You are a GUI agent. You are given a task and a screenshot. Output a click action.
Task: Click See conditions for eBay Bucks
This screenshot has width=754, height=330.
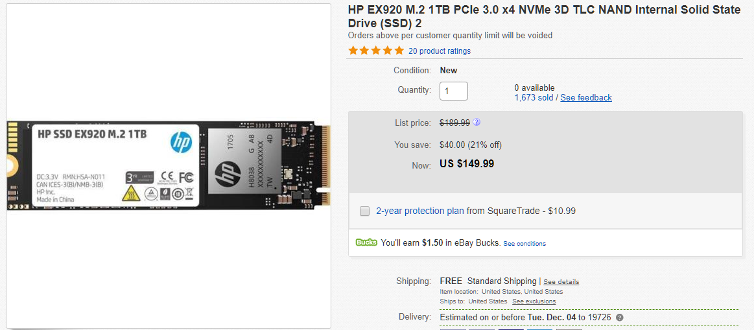tap(524, 244)
